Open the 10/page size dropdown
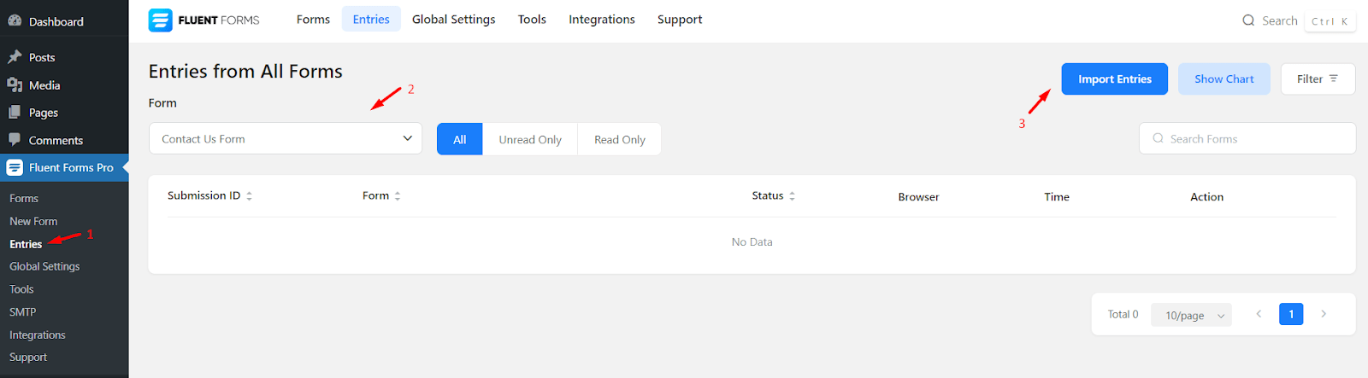Screen dimensions: 1368x378 (x=1191, y=316)
